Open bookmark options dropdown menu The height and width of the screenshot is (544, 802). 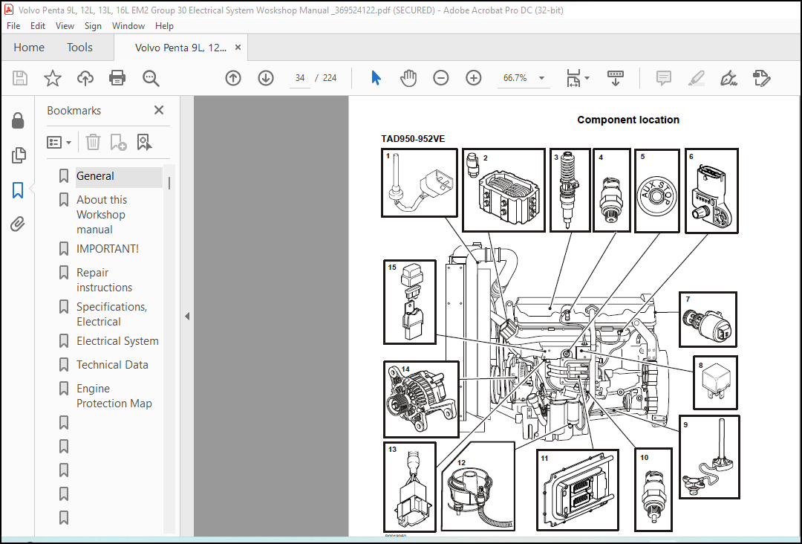click(x=59, y=142)
